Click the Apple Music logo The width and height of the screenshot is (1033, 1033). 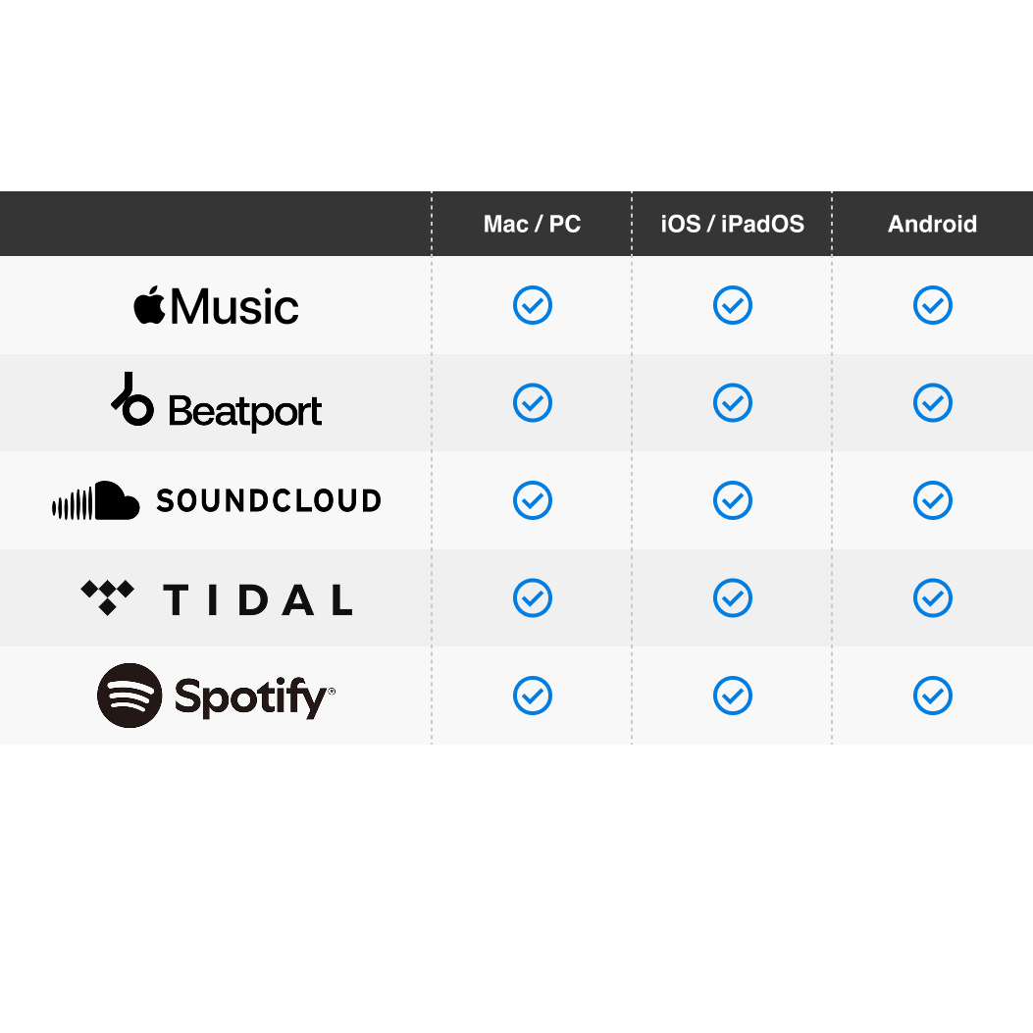tap(216, 306)
